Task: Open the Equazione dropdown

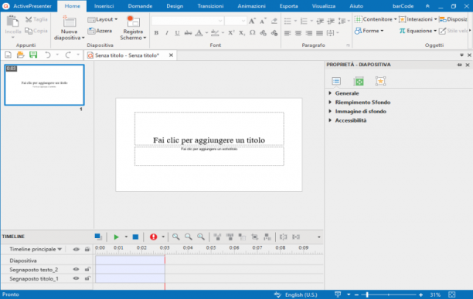Action: tap(418, 31)
